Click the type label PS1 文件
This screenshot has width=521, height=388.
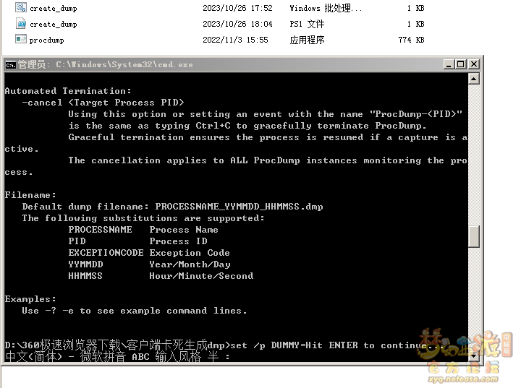pyautogui.click(x=307, y=24)
